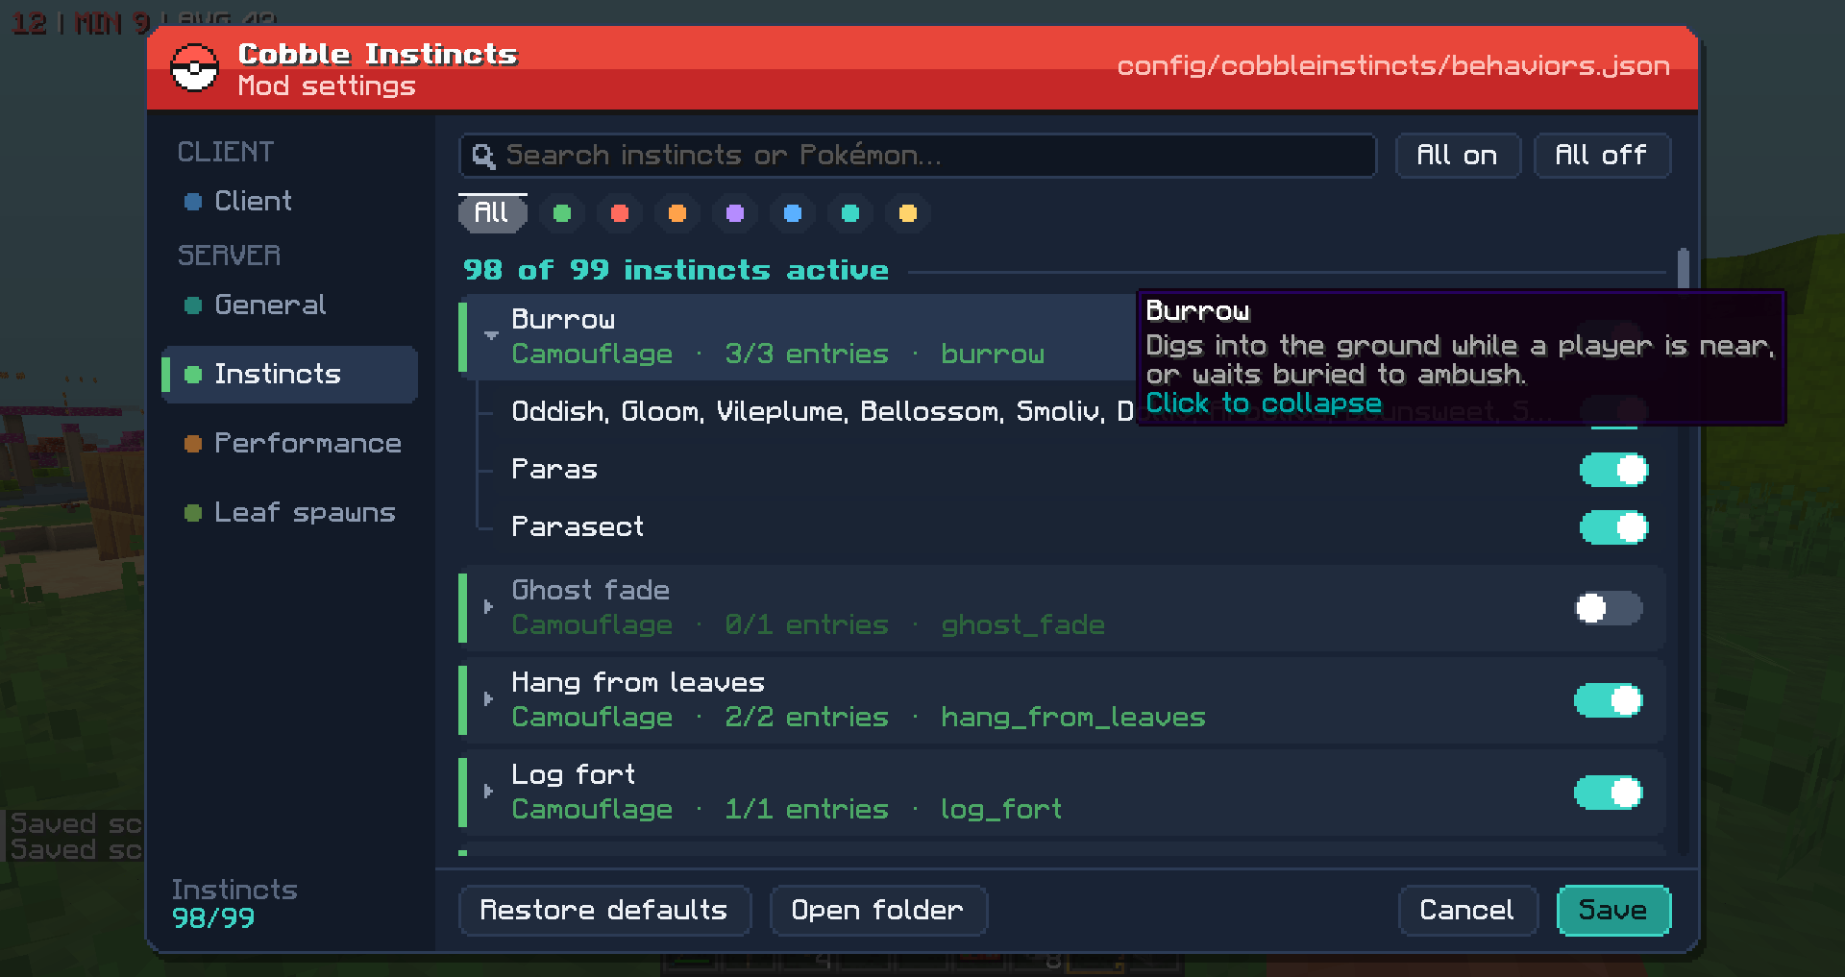Image resolution: width=1845 pixels, height=977 pixels.
Task: Click the Ghost fade title
Action: click(590, 590)
